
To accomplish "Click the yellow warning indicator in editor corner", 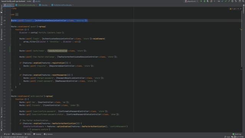I will tap(231, 9).
